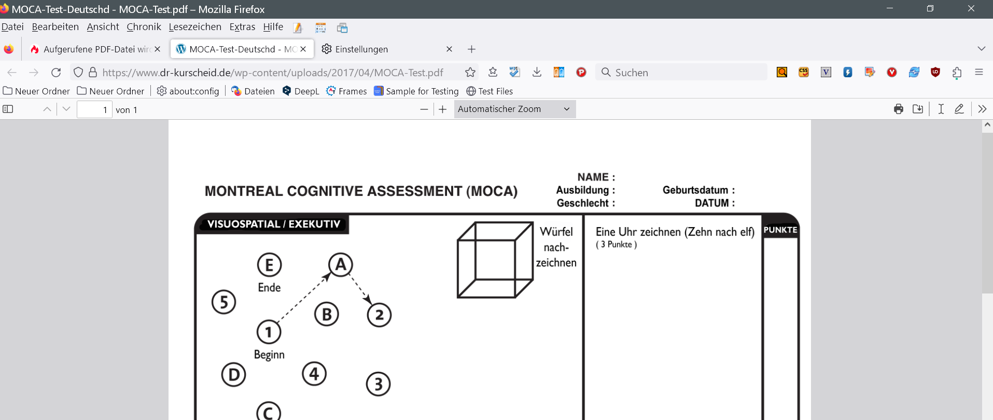This screenshot has width=993, height=420.
Task: Select the text annotation tool
Action: (x=941, y=109)
